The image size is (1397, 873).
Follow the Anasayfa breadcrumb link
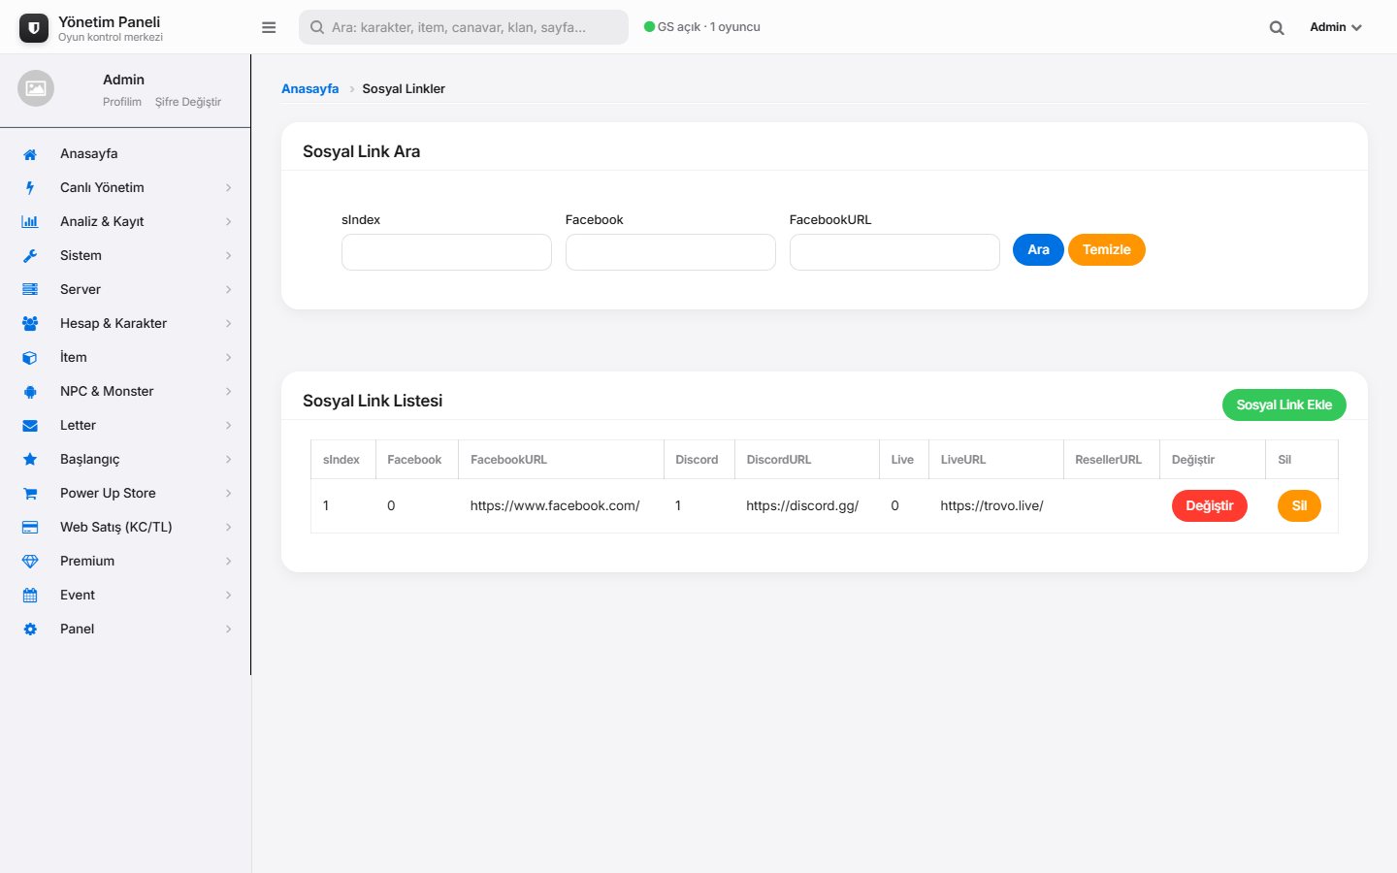click(310, 89)
